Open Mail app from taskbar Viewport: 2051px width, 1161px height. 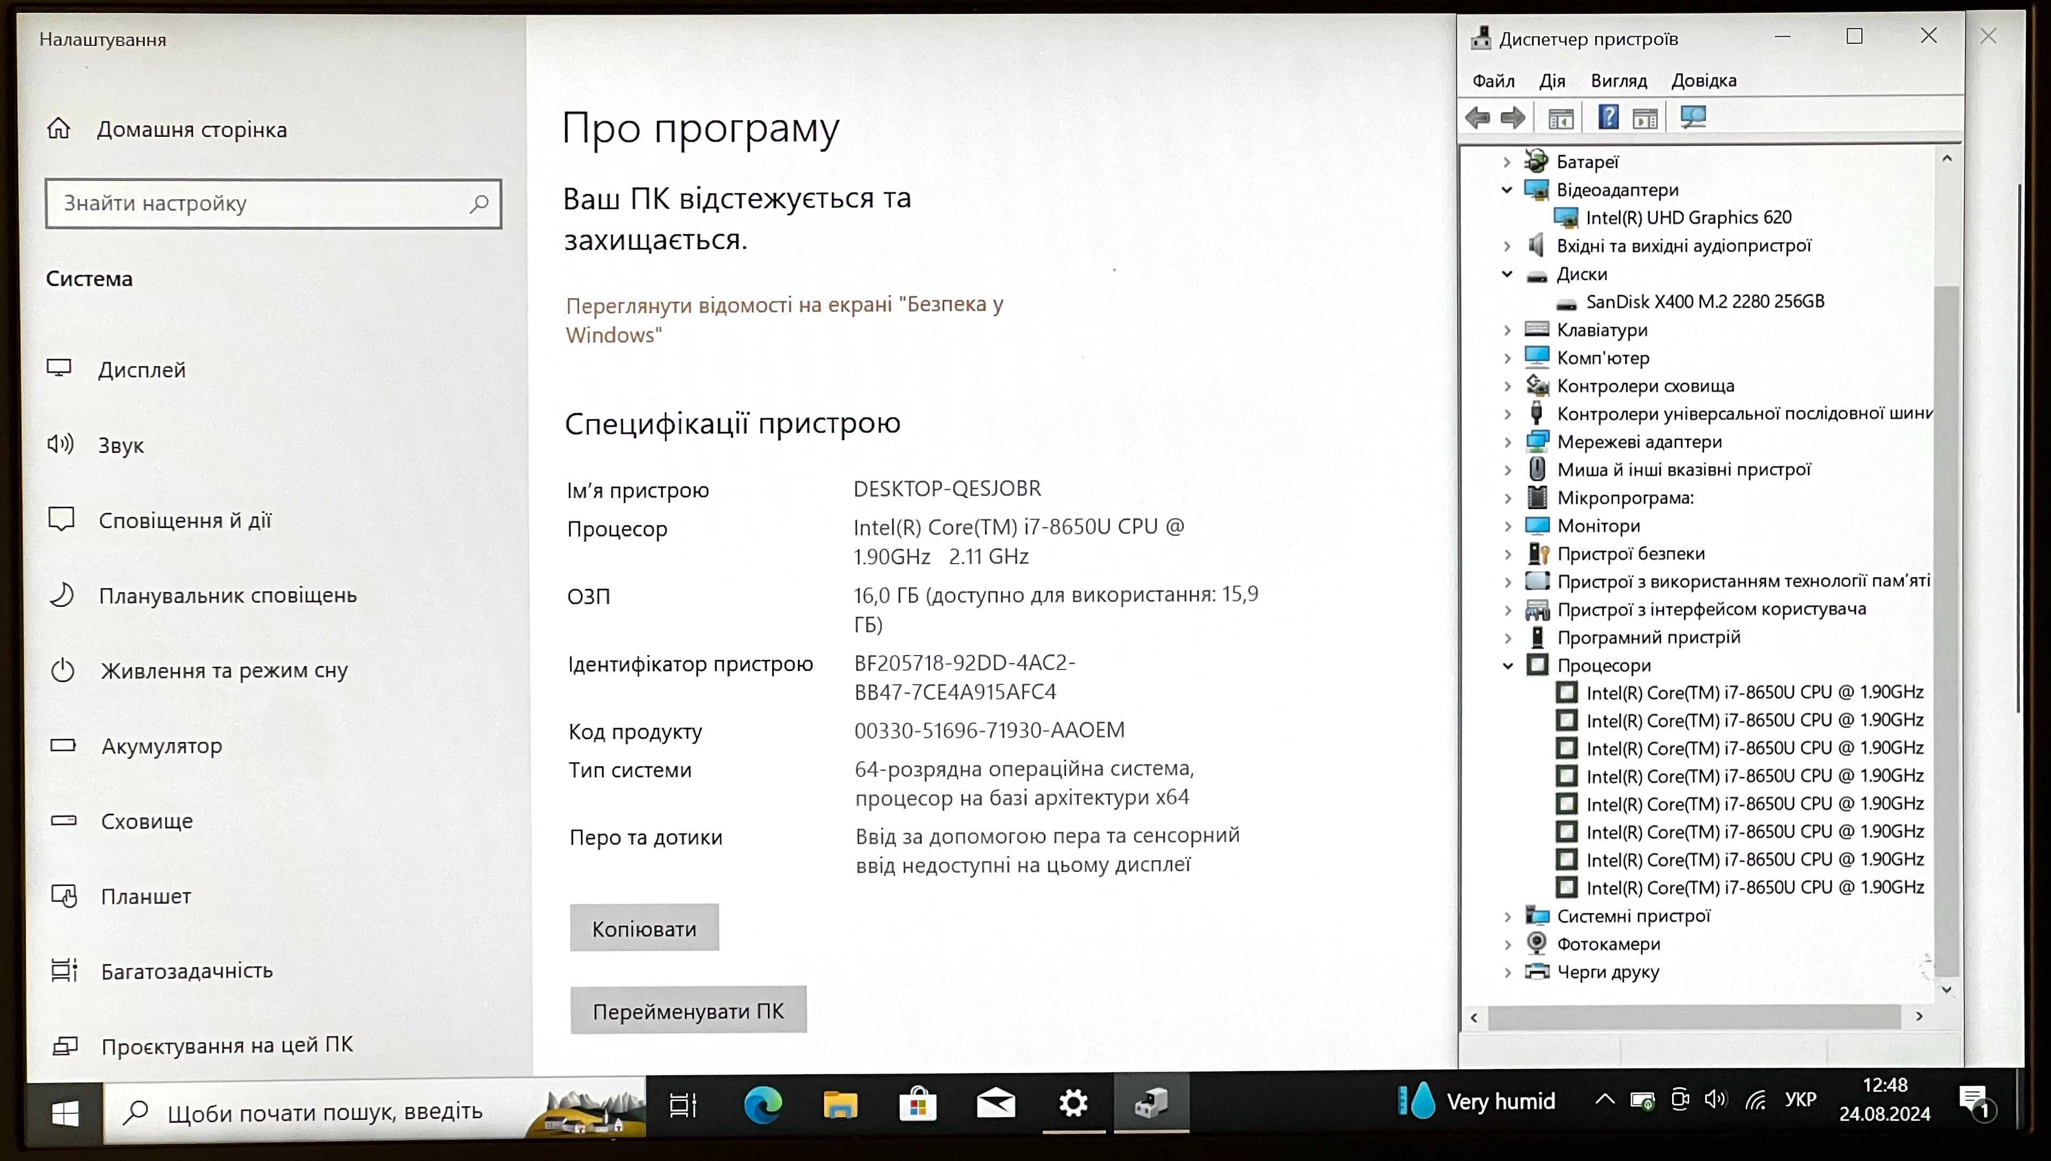click(x=996, y=1104)
